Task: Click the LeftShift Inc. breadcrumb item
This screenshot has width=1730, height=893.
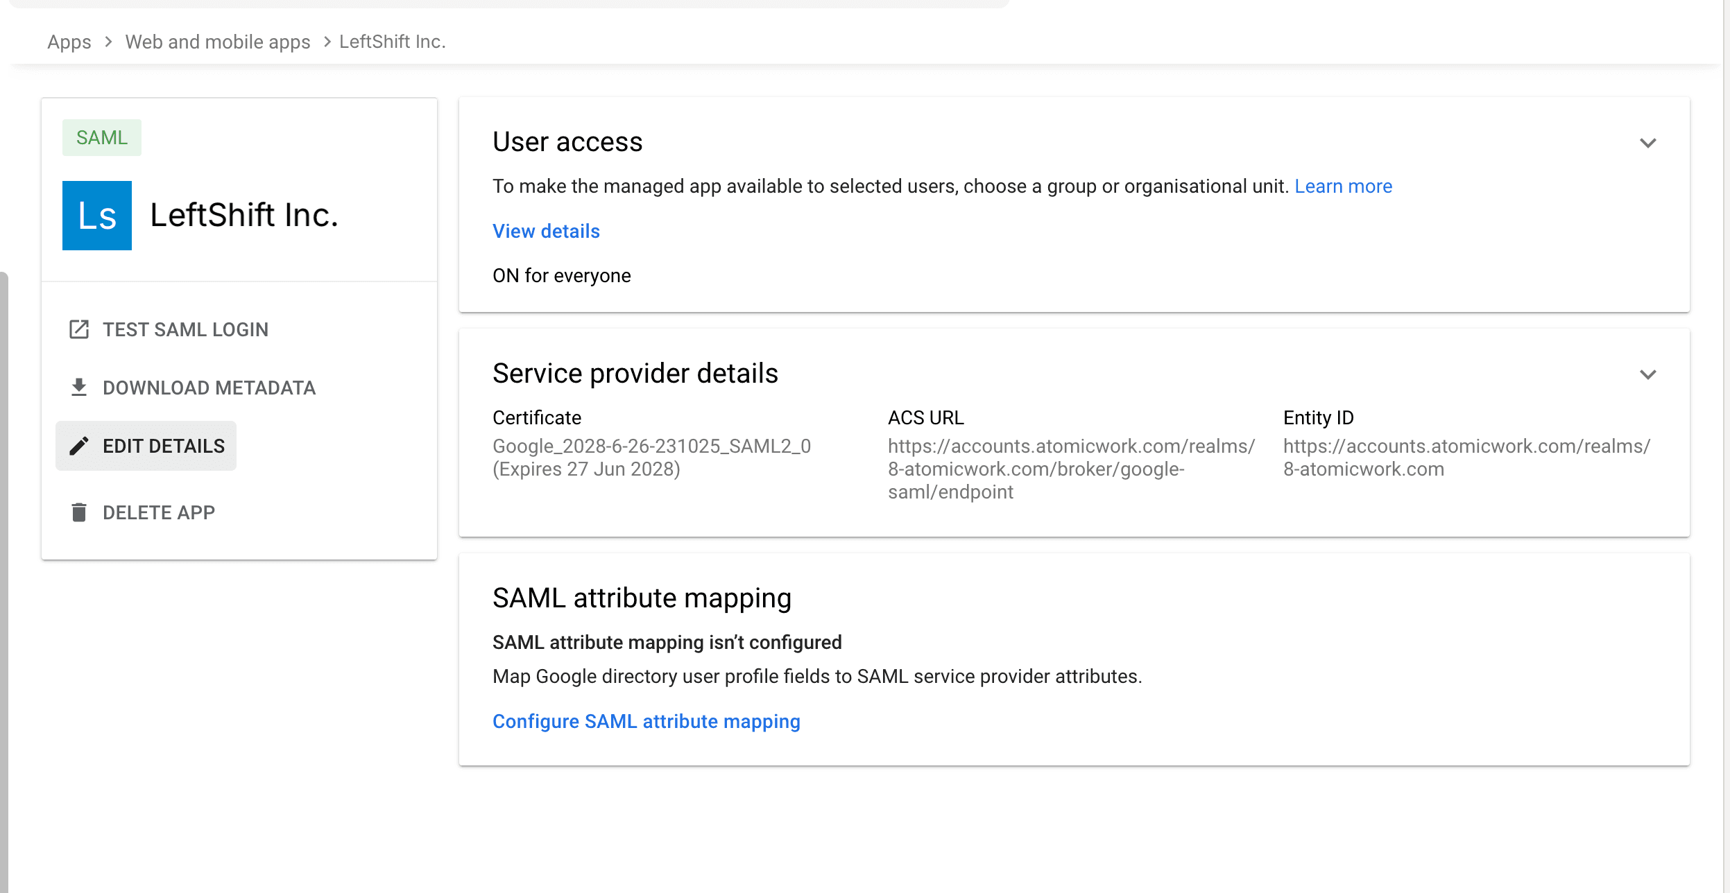Action: click(393, 42)
